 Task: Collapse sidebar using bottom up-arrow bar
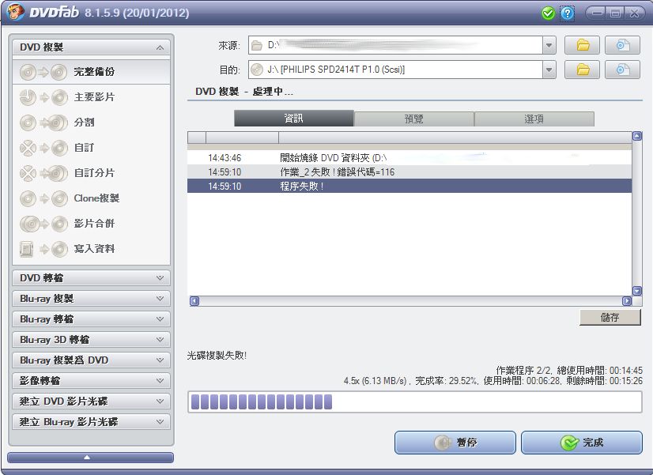pyautogui.click(x=90, y=458)
